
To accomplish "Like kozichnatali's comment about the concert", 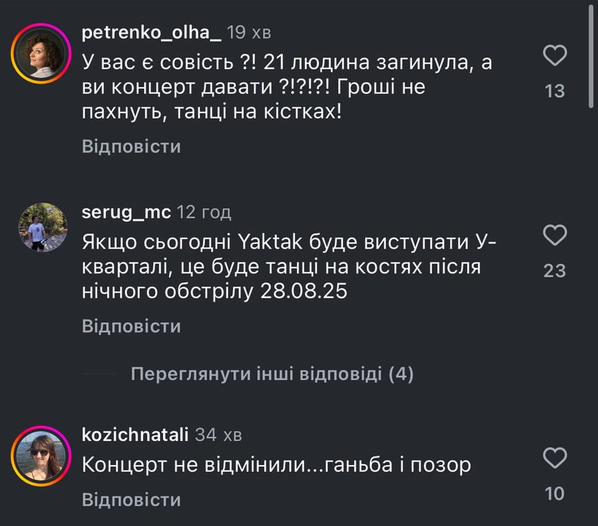I will [555, 456].
